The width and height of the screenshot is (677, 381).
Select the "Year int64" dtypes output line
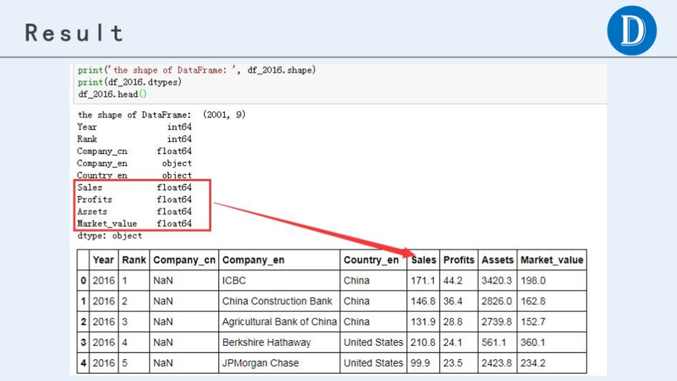coord(134,127)
